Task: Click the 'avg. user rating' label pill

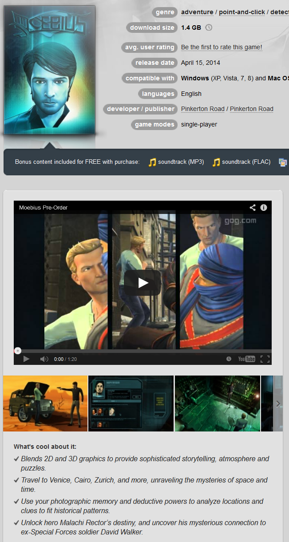Action: 149,47
